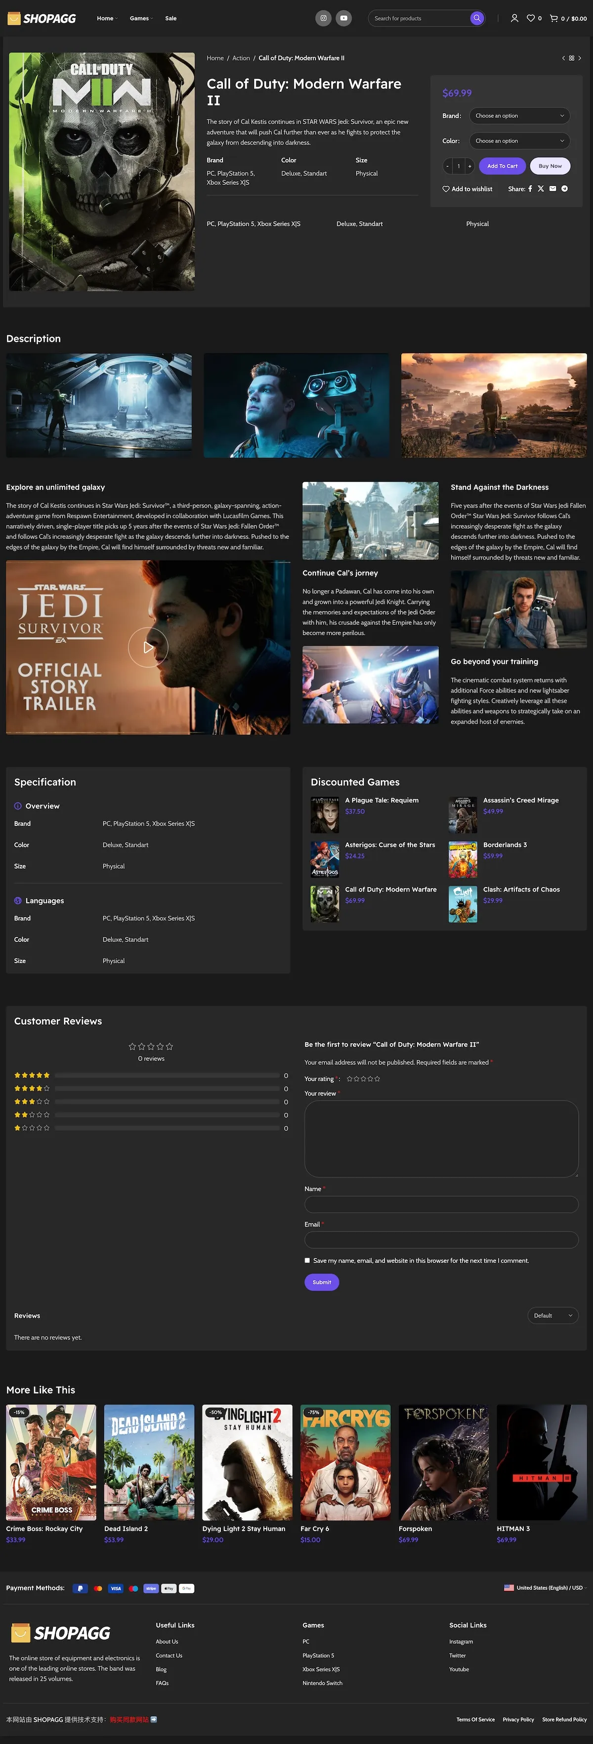Set your rating to one star
This screenshot has width=593, height=1744.
coord(350,1079)
